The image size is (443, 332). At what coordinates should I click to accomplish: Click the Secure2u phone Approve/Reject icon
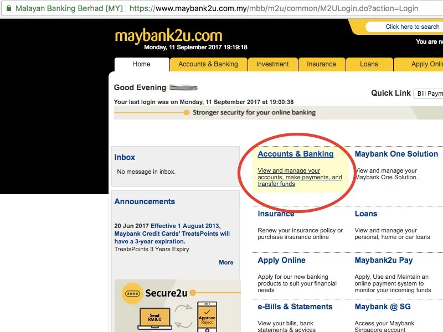click(207, 317)
